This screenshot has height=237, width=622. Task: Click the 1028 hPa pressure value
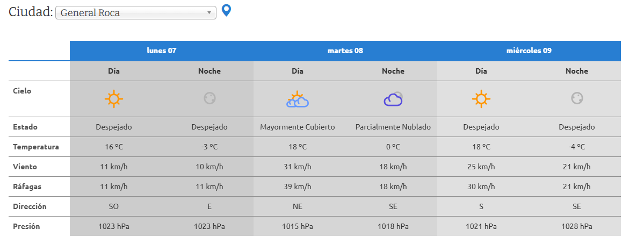(x=577, y=227)
